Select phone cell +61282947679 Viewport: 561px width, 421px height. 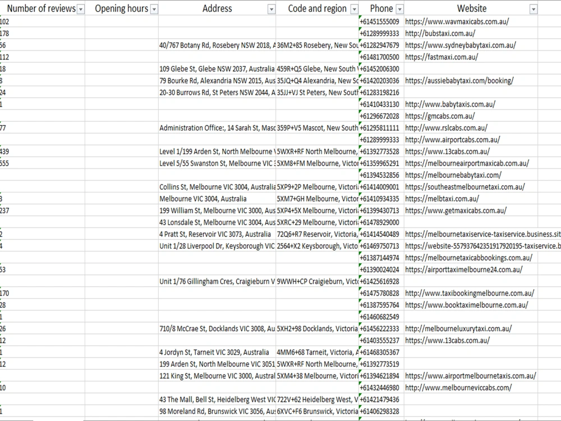pyautogui.click(x=381, y=45)
